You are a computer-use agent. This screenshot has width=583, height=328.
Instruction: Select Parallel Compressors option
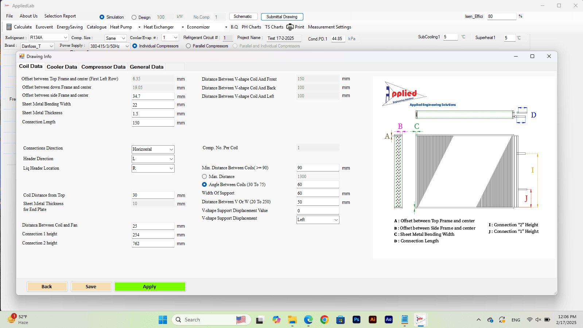pyautogui.click(x=188, y=46)
